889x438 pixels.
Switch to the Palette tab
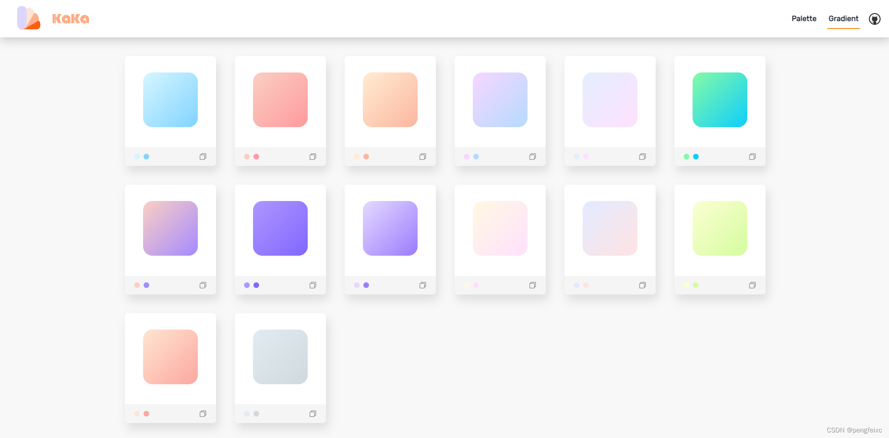[804, 19]
